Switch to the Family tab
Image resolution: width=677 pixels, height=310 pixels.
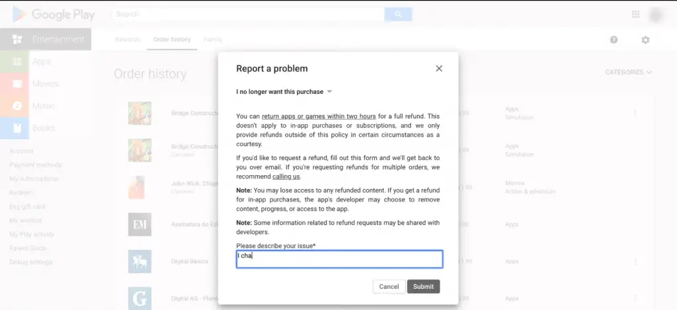pos(213,39)
